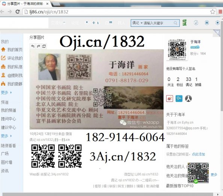The height and width of the screenshot is (196, 223).
Task: Open 资讯 in sidebar
Action: coord(5,171)
